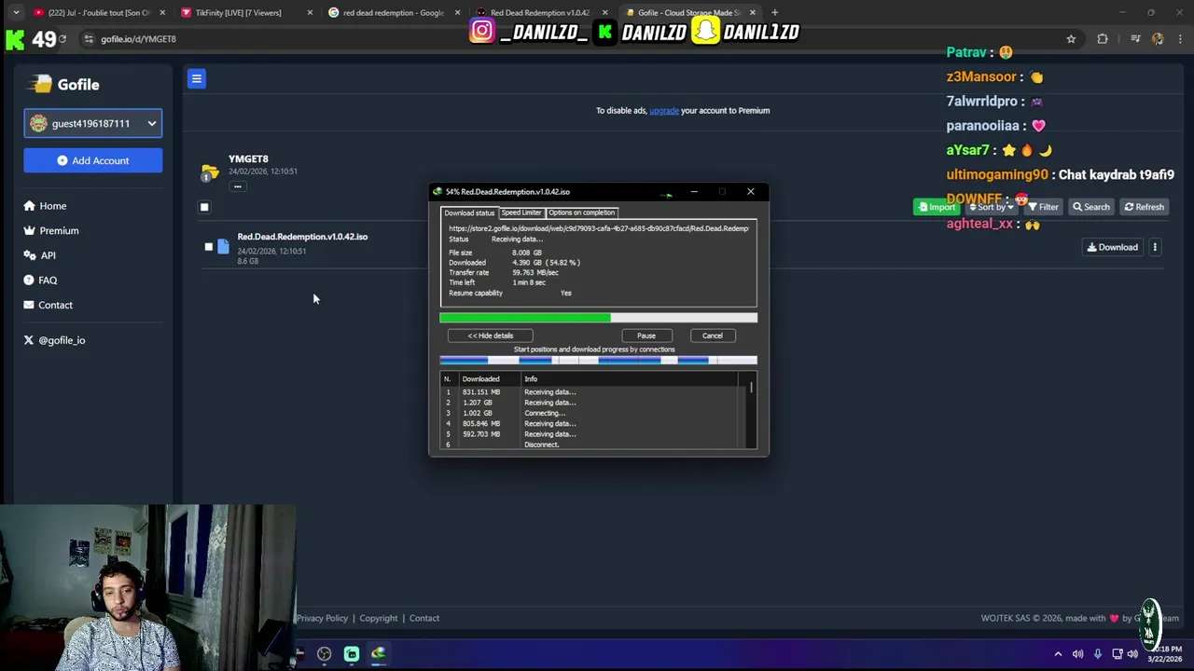Click the Hide details button
The height and width of the screenshot is (671, 1194).
pyautogui.click(x=490, y=335)
